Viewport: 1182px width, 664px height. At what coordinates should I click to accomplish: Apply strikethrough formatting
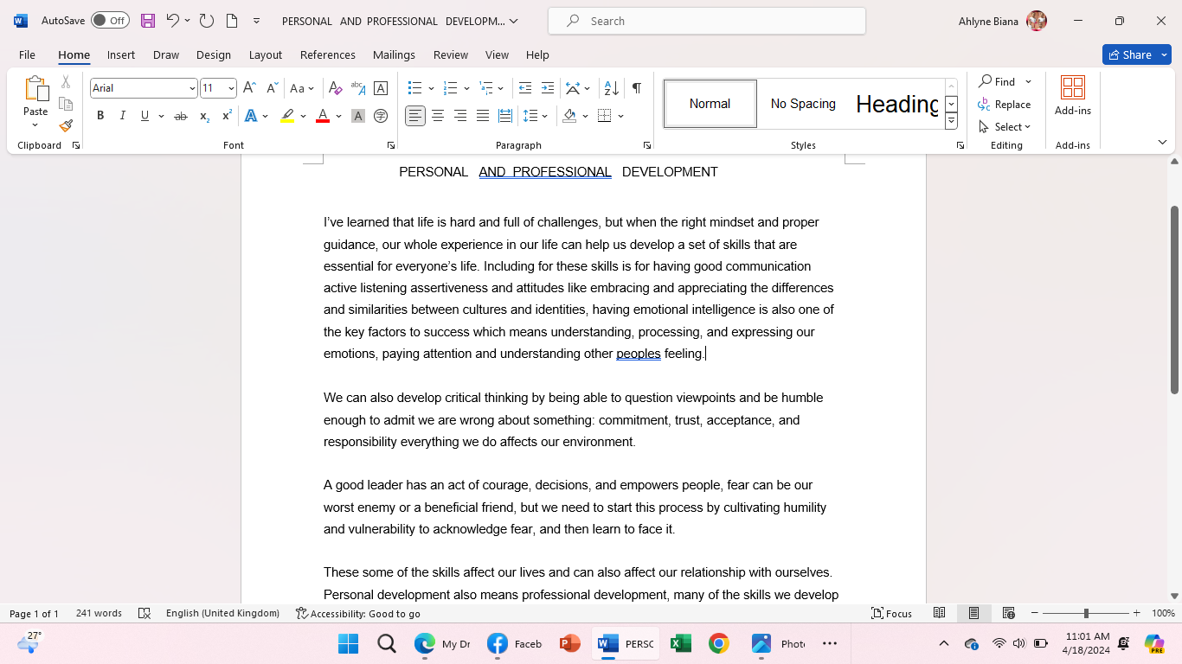tap(181, 116)
